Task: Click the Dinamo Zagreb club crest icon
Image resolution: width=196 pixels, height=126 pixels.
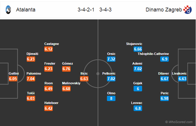Action: pyautogui.click(x=188, y=10)
